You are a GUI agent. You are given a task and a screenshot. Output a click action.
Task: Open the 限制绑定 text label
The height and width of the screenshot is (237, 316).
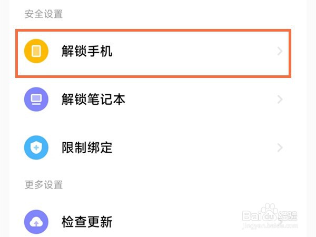pyautogui.click(x=87, y=147)
